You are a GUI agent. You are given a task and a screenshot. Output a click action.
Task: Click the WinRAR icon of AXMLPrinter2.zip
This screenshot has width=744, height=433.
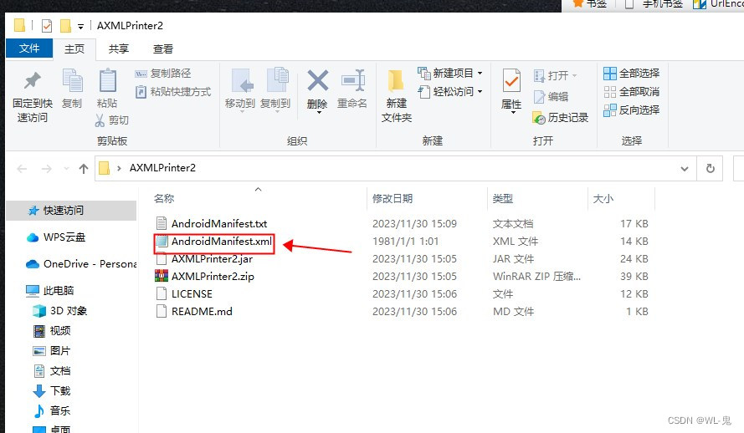click(x=162, y=276)
